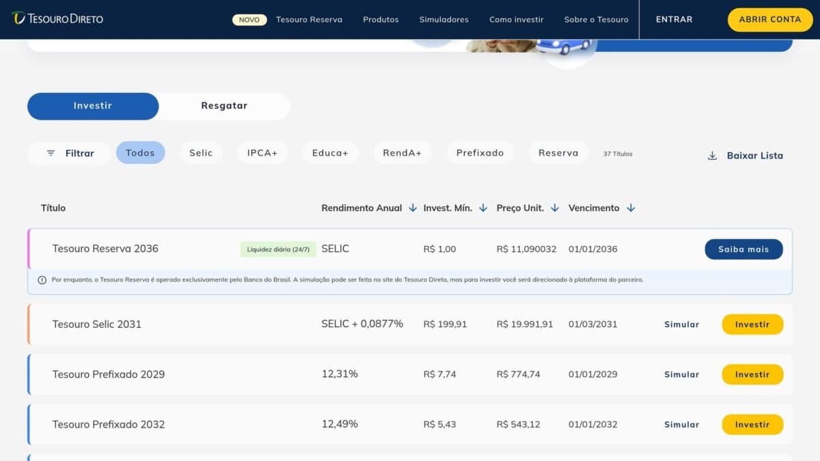Screen dimensions: 820x461
Task: Click the R$ 774,74 unit price
Action: (519, 374)
